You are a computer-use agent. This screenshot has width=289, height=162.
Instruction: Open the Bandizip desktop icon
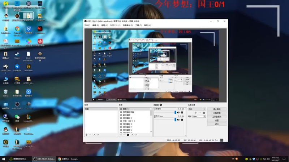17,68
